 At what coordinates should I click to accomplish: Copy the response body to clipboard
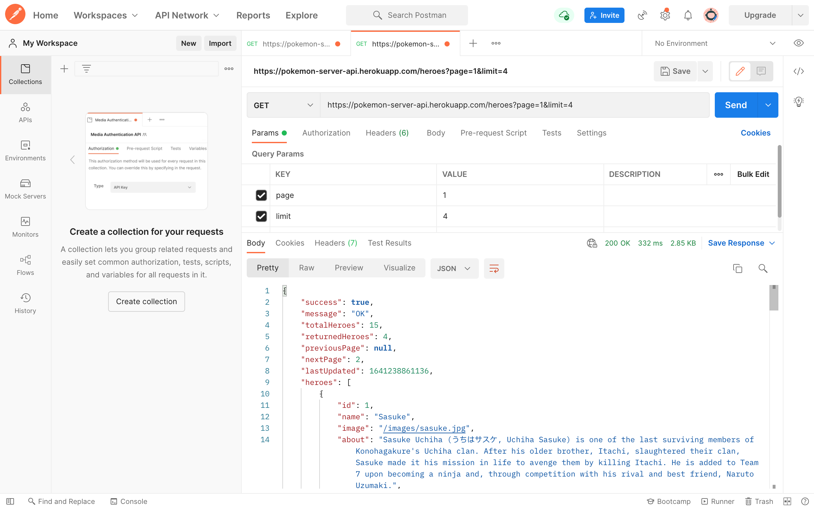click(x=738, y=268)
